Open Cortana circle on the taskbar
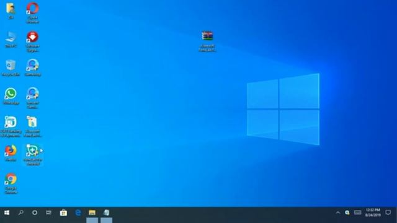 [35, 212]
